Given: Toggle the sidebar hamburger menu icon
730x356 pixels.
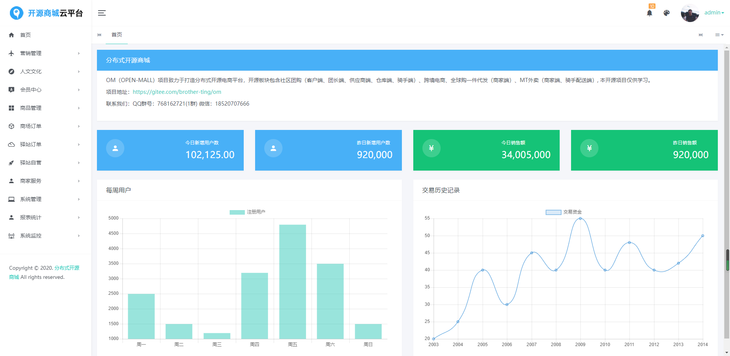Looking at the screenshot, I should tap(102, 13).
